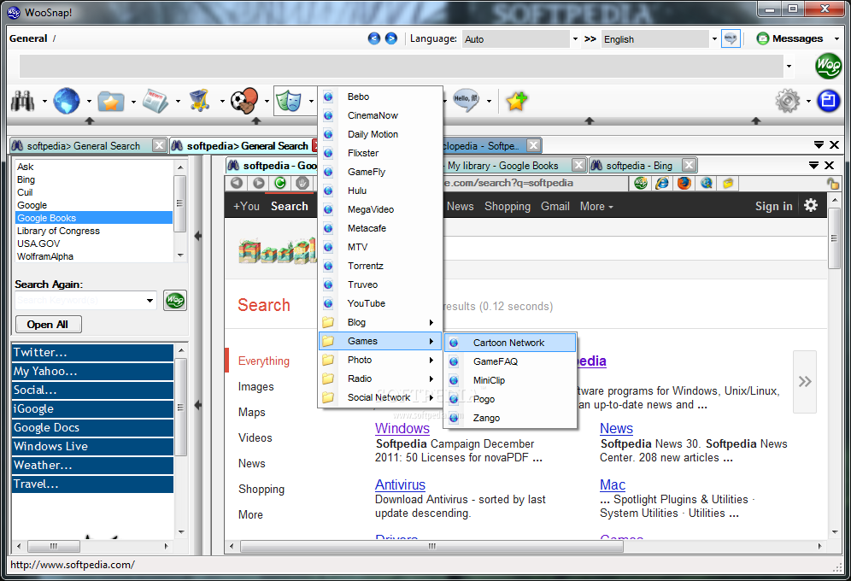Open the Google Docs sidebar link
Viewport: 851px width, 581px height.
pyautogui.click(x=92, y=427)
